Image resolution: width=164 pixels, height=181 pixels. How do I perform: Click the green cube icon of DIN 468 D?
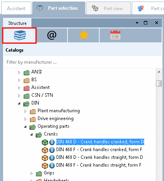(45, 143)
